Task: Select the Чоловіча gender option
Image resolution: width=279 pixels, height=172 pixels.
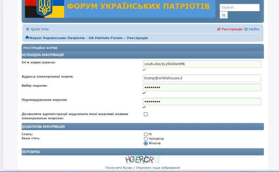Action: [146, 139]
